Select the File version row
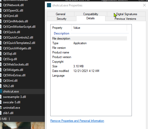148x129 pixels. pyautogui.click(x=89, y=48)
